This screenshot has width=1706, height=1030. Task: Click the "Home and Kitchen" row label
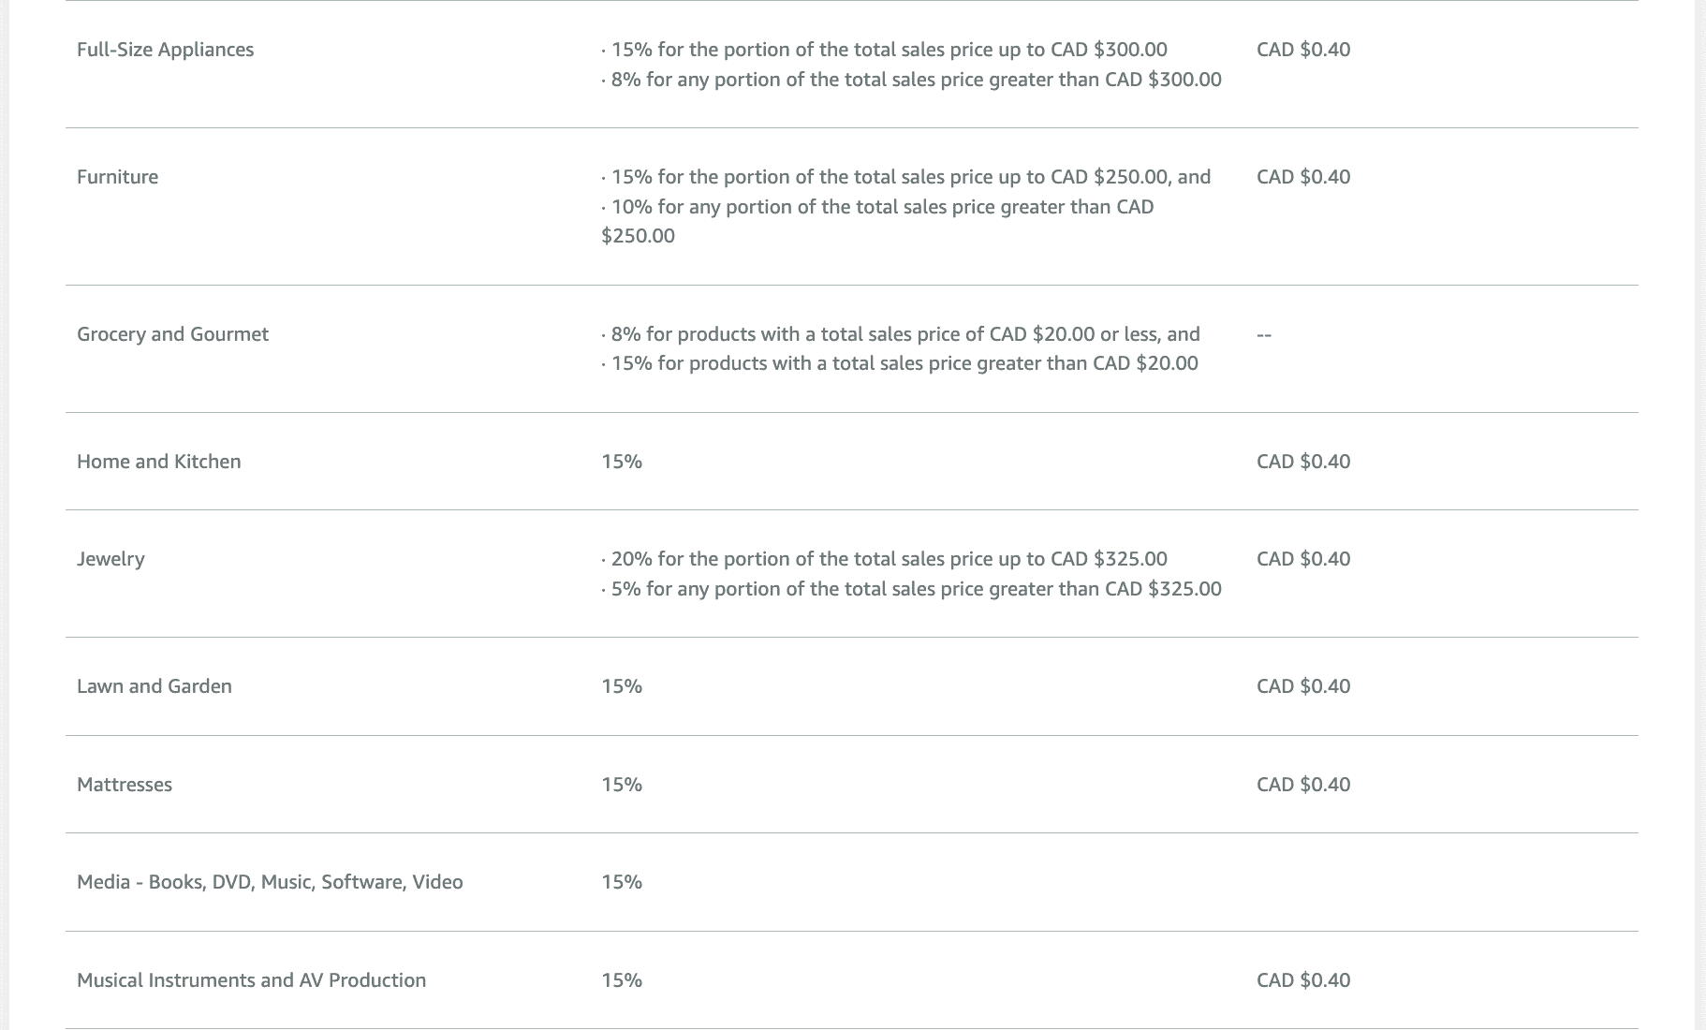coord(158,462)
